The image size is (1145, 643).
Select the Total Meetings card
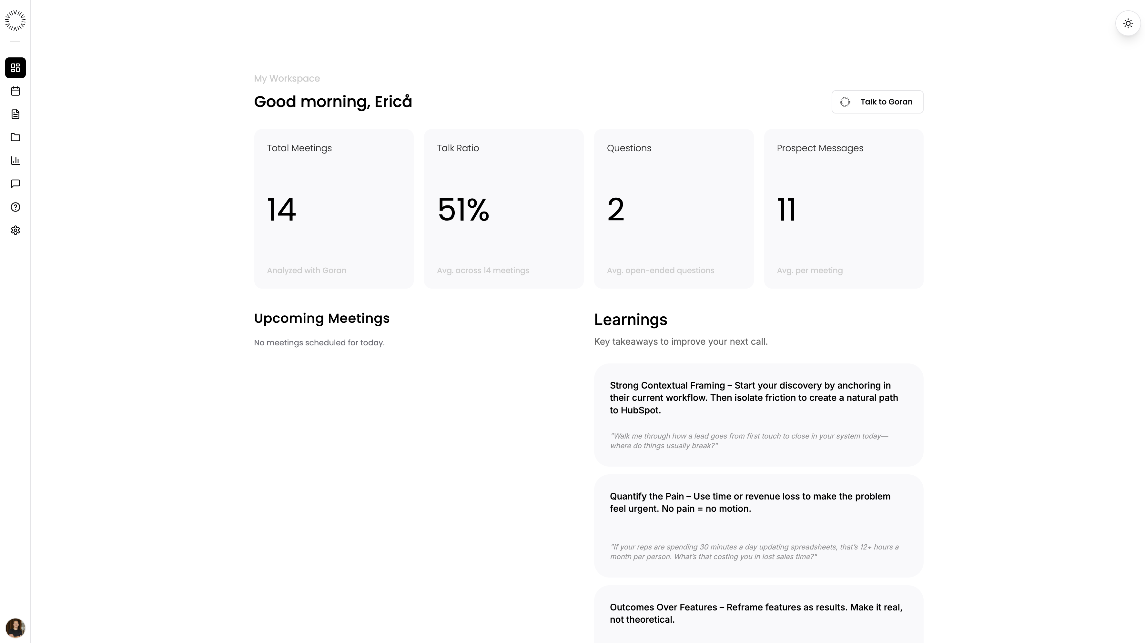pos(333,209)
